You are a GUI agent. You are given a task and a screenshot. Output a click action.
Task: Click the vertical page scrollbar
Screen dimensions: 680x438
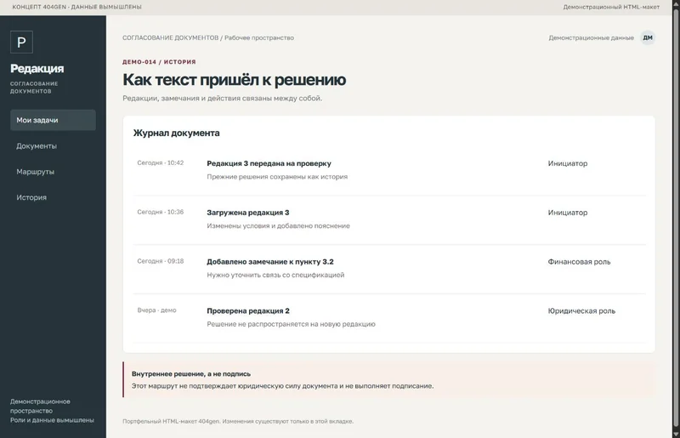click(x=676, y=217)
